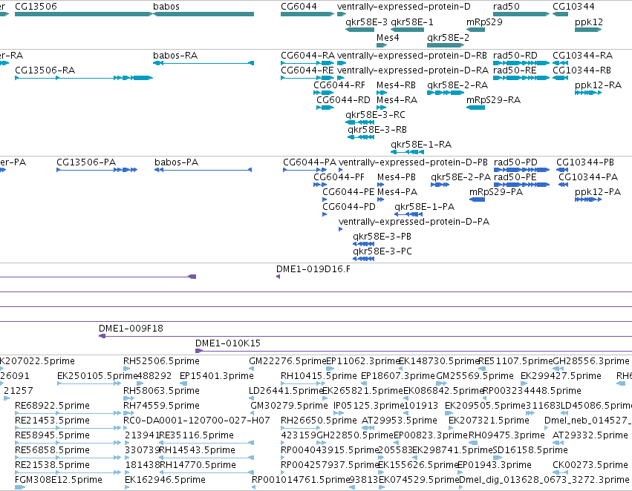
Task: Select transcript mRpS29-RA
Action: click(475, 108)
